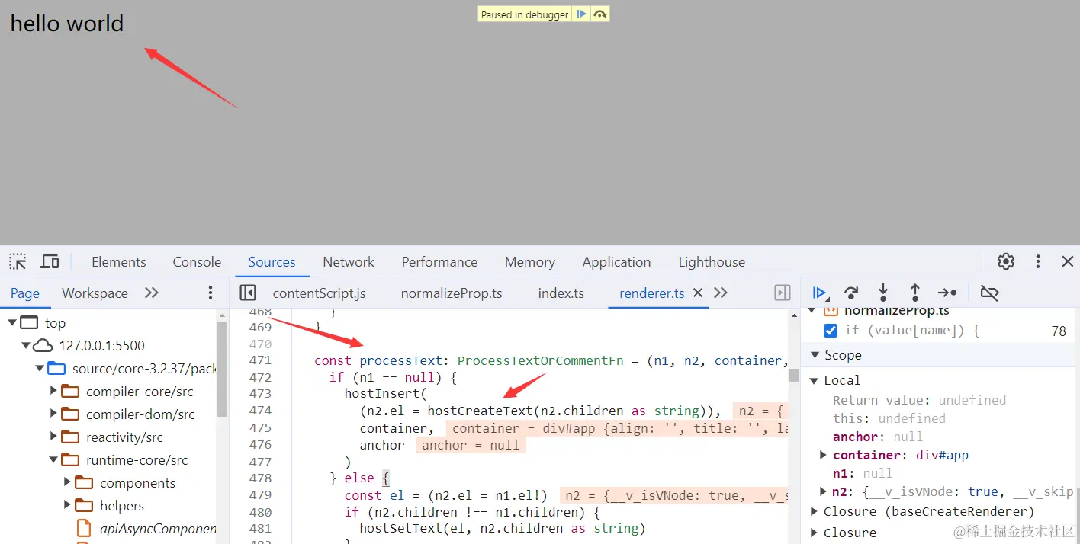Show more open file tabs

[721, 293]
